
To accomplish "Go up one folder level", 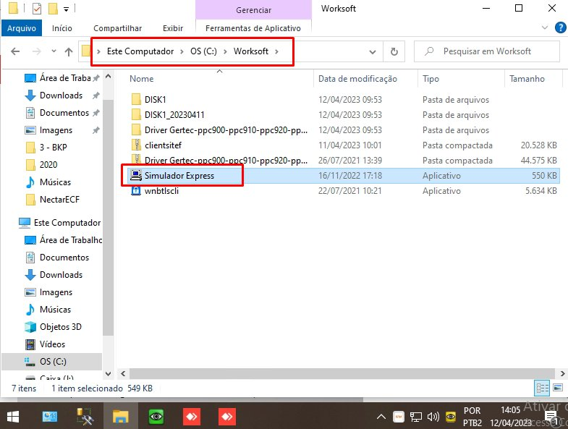I will click(x=69, y=52).
